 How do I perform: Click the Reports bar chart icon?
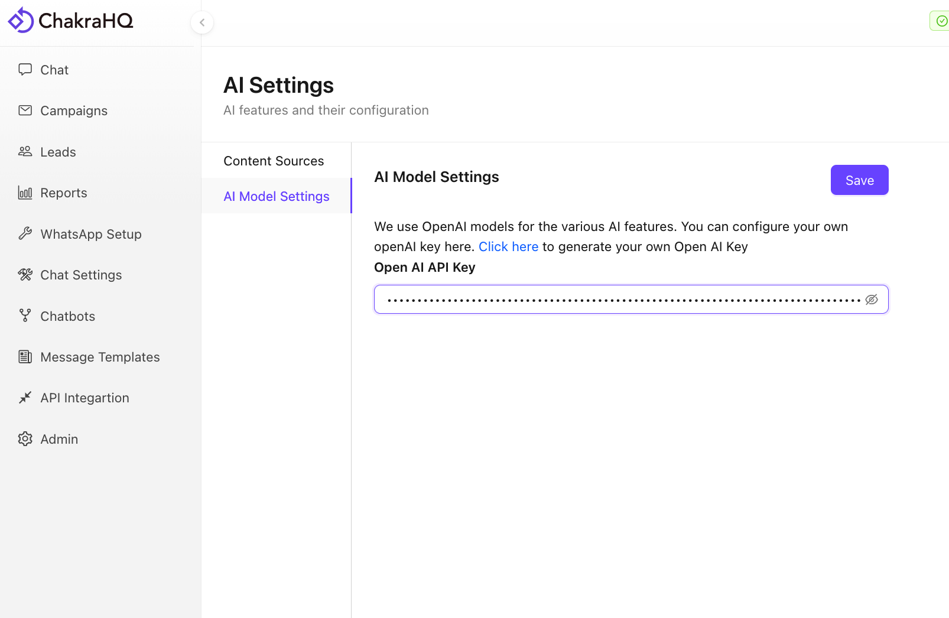coord(25,193)
